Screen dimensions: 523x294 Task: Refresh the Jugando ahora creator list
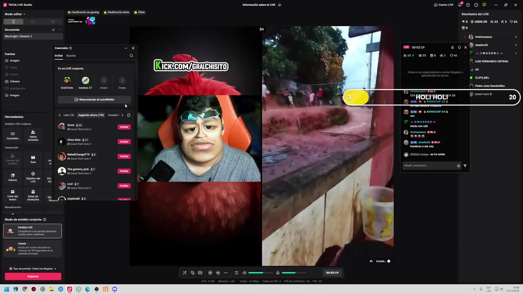click(x=129, y=115)
